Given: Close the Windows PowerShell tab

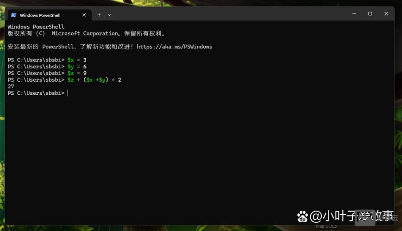Looking at the screenshot, I should pos(84,15).
